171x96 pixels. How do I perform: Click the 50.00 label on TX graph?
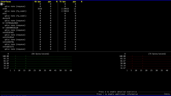123,63
